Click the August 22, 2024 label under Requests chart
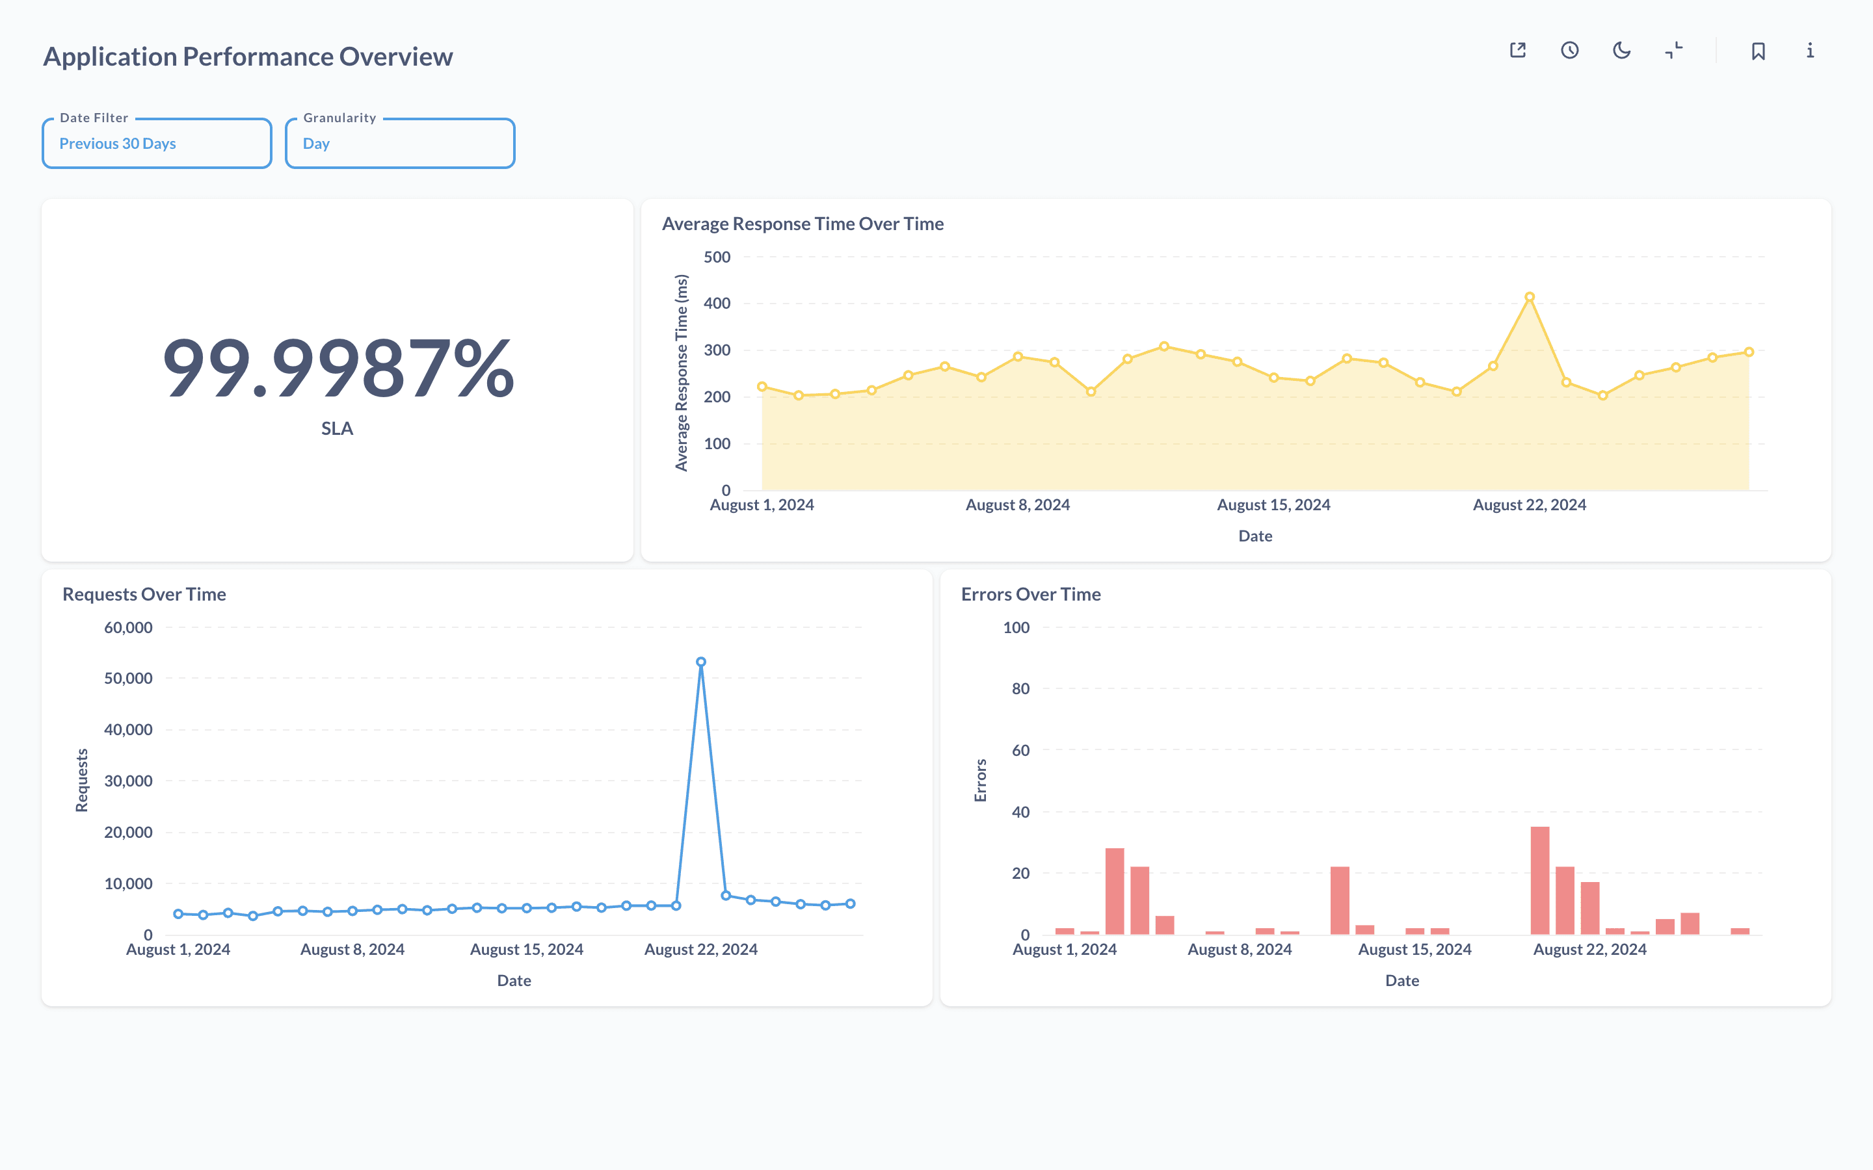1873x1170 pixels. coord(701,950)
